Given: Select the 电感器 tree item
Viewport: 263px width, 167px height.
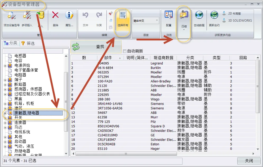Looking at the screenshot, I should pyautogui.click(x=20, y=56).
